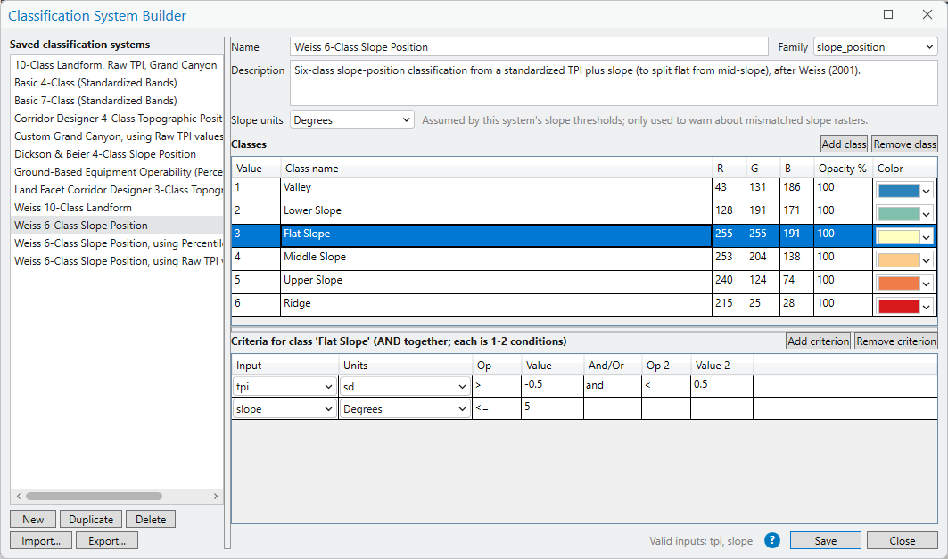Click the Remove criterion button
The image size is (948, 559).
896,341
